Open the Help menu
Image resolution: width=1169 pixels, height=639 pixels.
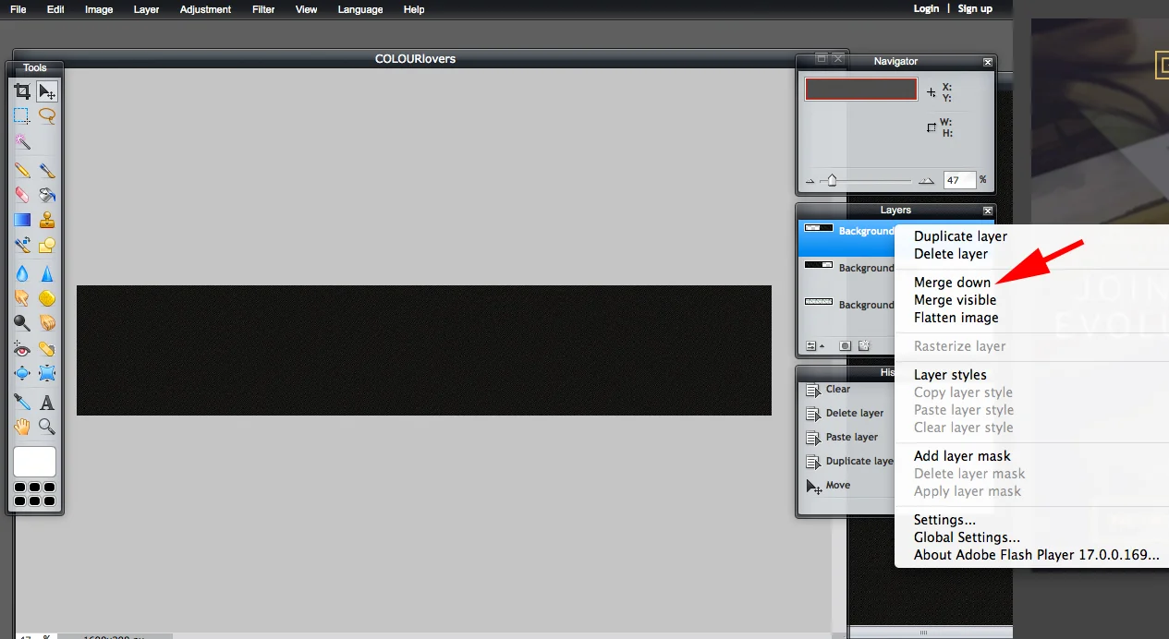(414, 9)
